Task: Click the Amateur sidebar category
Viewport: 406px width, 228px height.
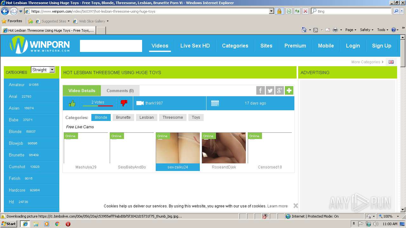Action: tap(31, 85)
